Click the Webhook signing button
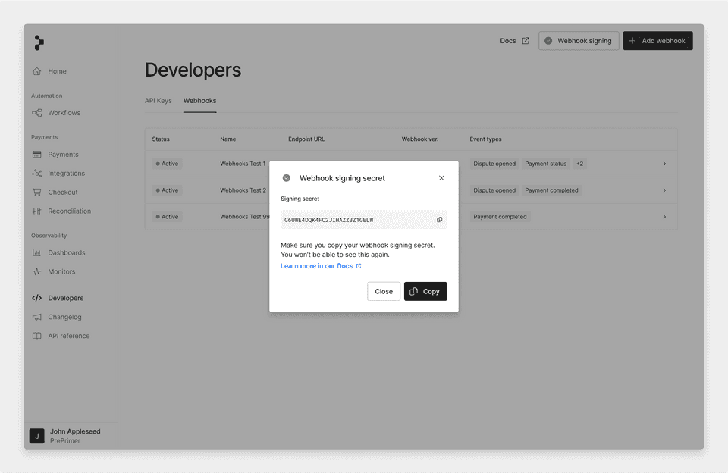This screenshot has width=728, height=473. coord(579,41)
